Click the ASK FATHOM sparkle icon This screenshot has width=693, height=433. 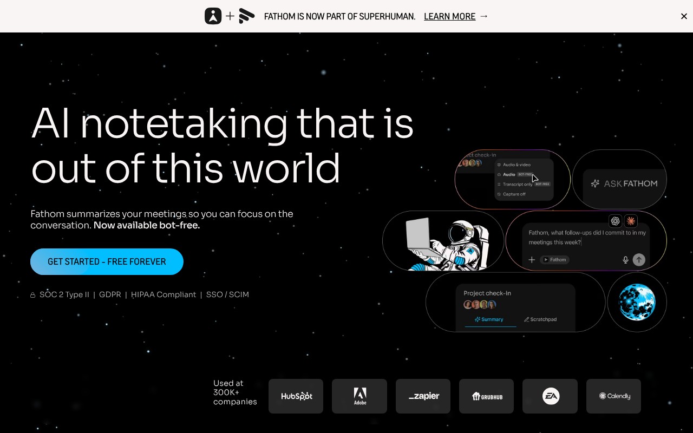(595, 183)
